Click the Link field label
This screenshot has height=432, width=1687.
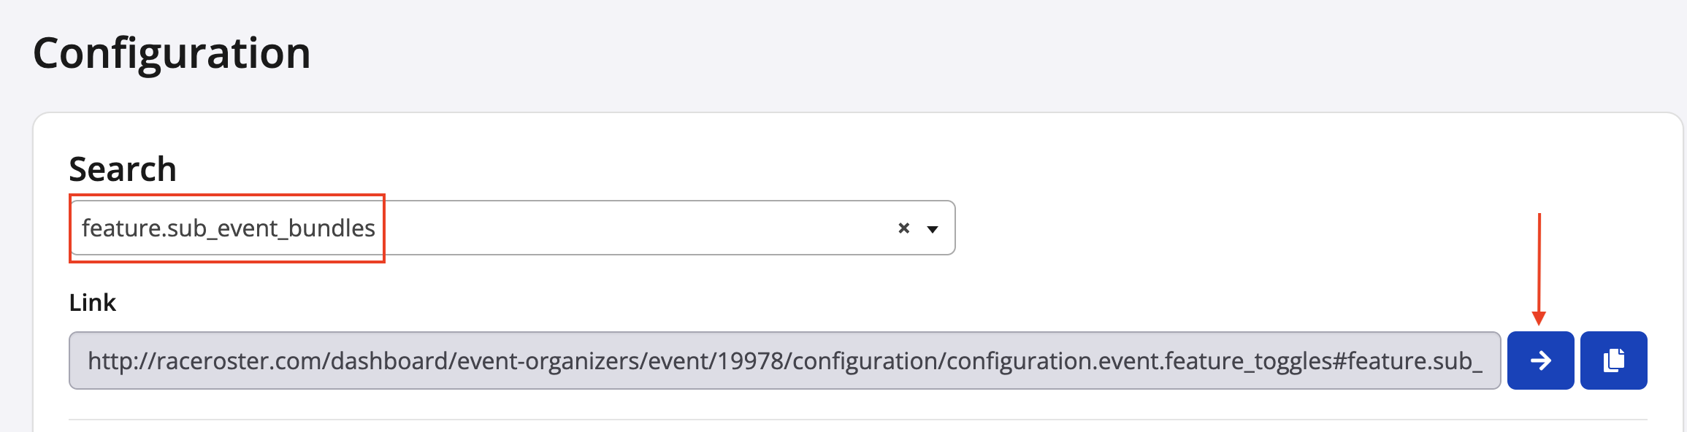pyautogui.click(x=93, y=302)
